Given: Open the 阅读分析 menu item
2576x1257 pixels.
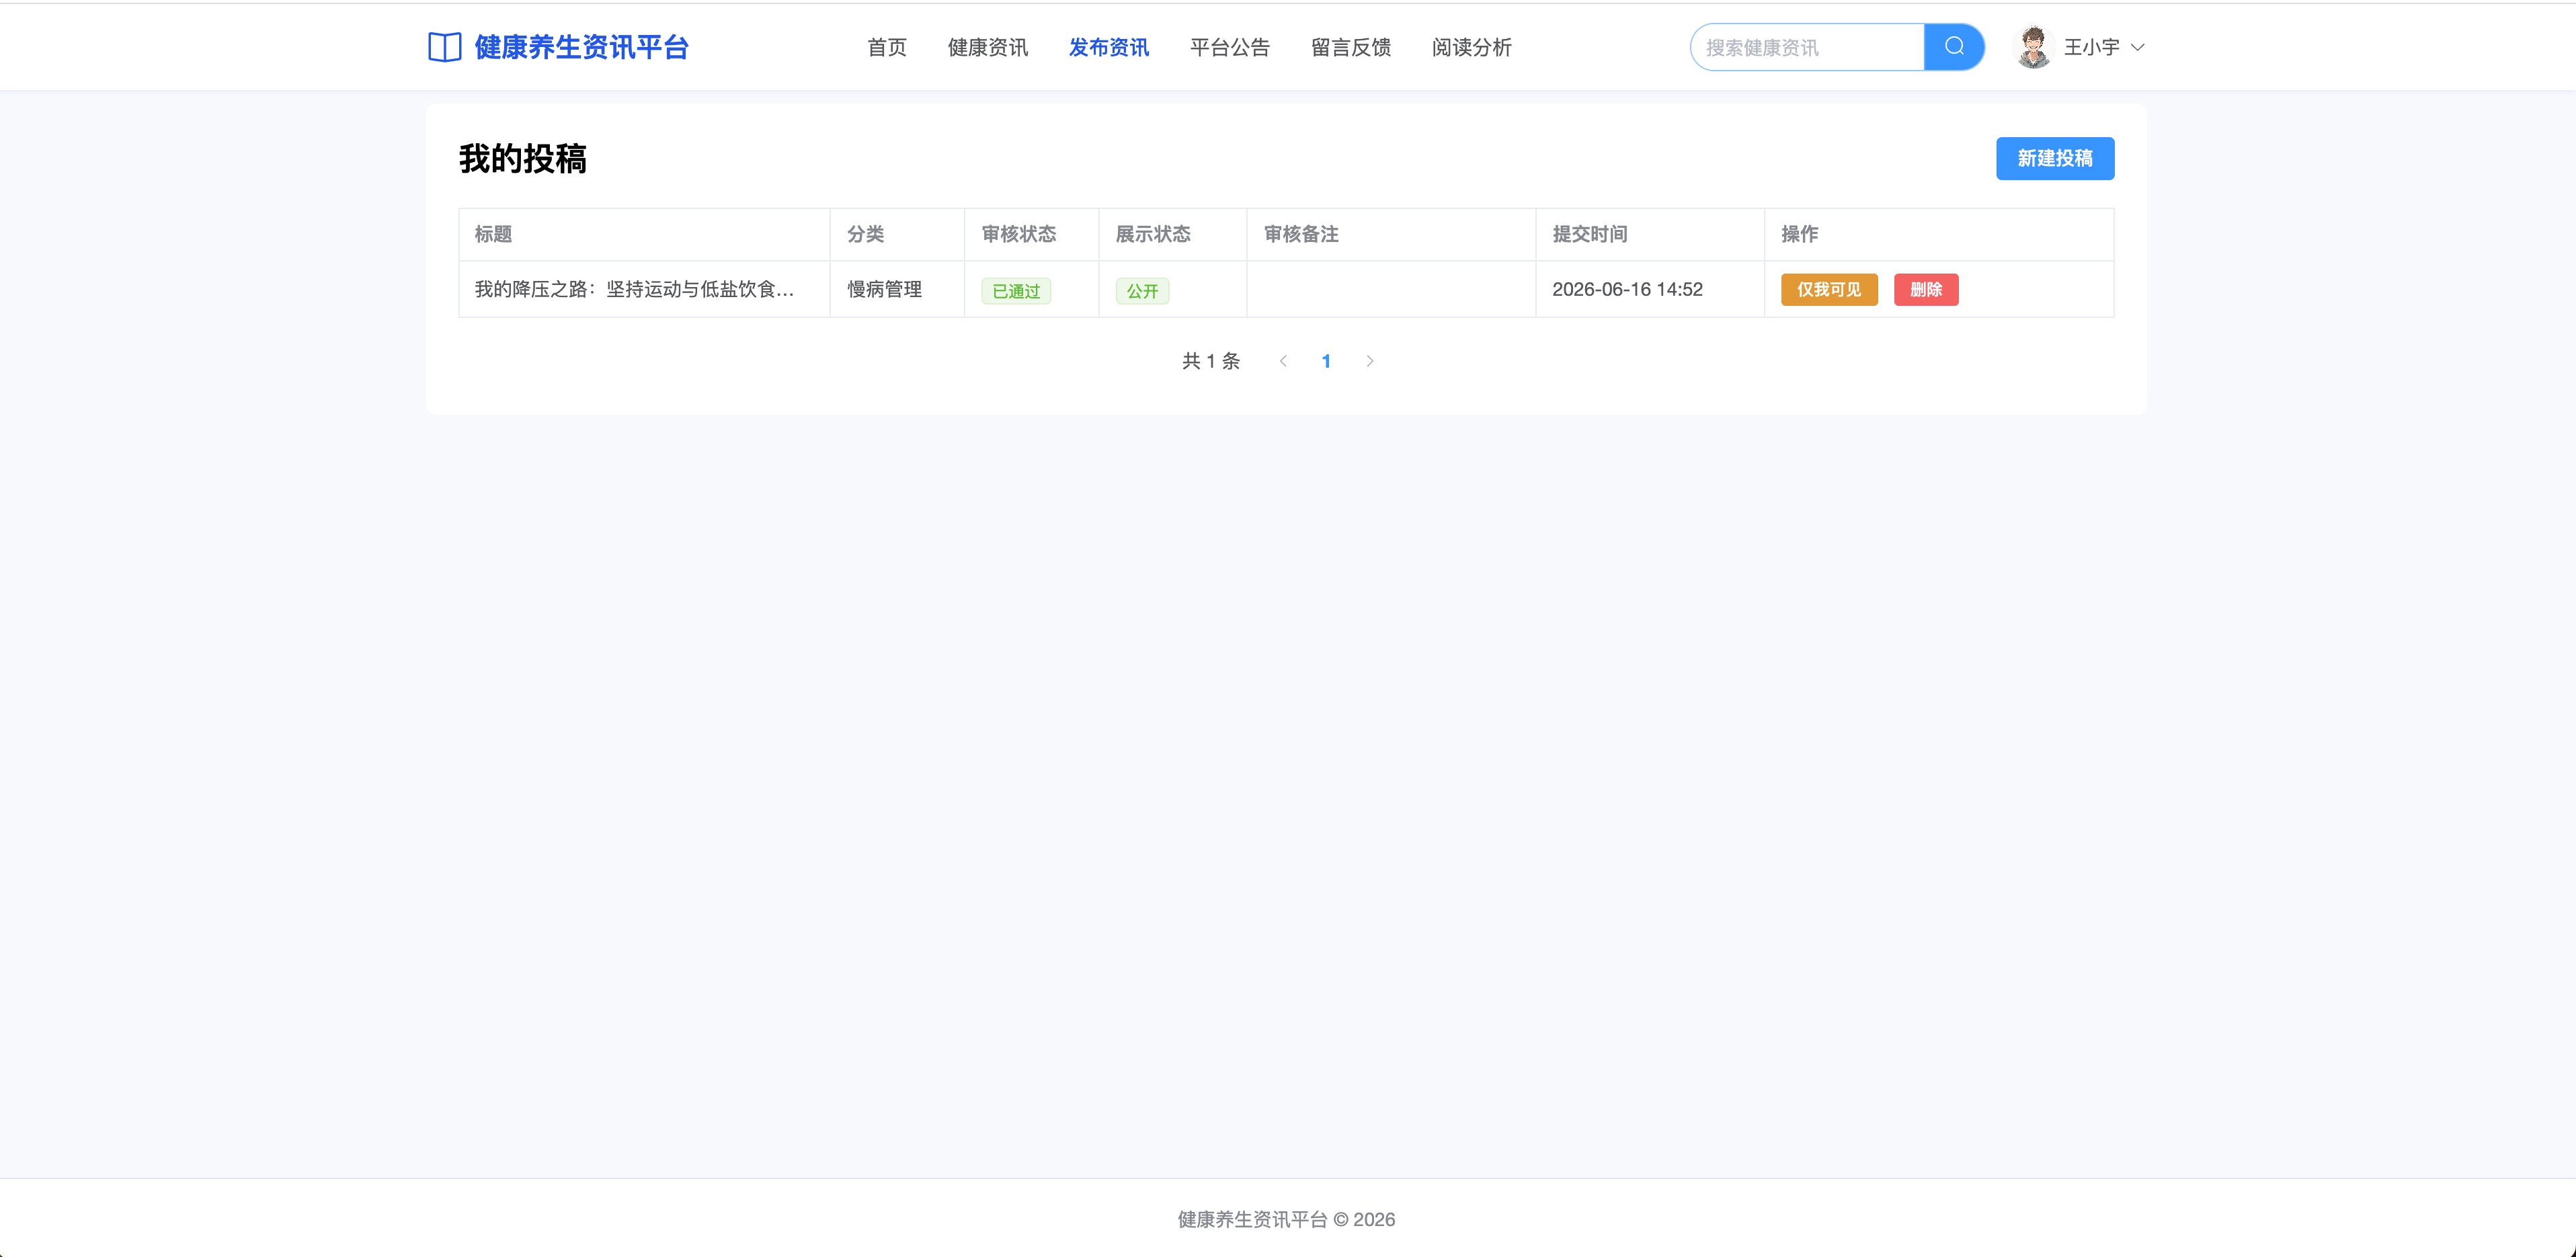Looking at the screenshot, I should pyautogui.click(x=1472, y=47).
